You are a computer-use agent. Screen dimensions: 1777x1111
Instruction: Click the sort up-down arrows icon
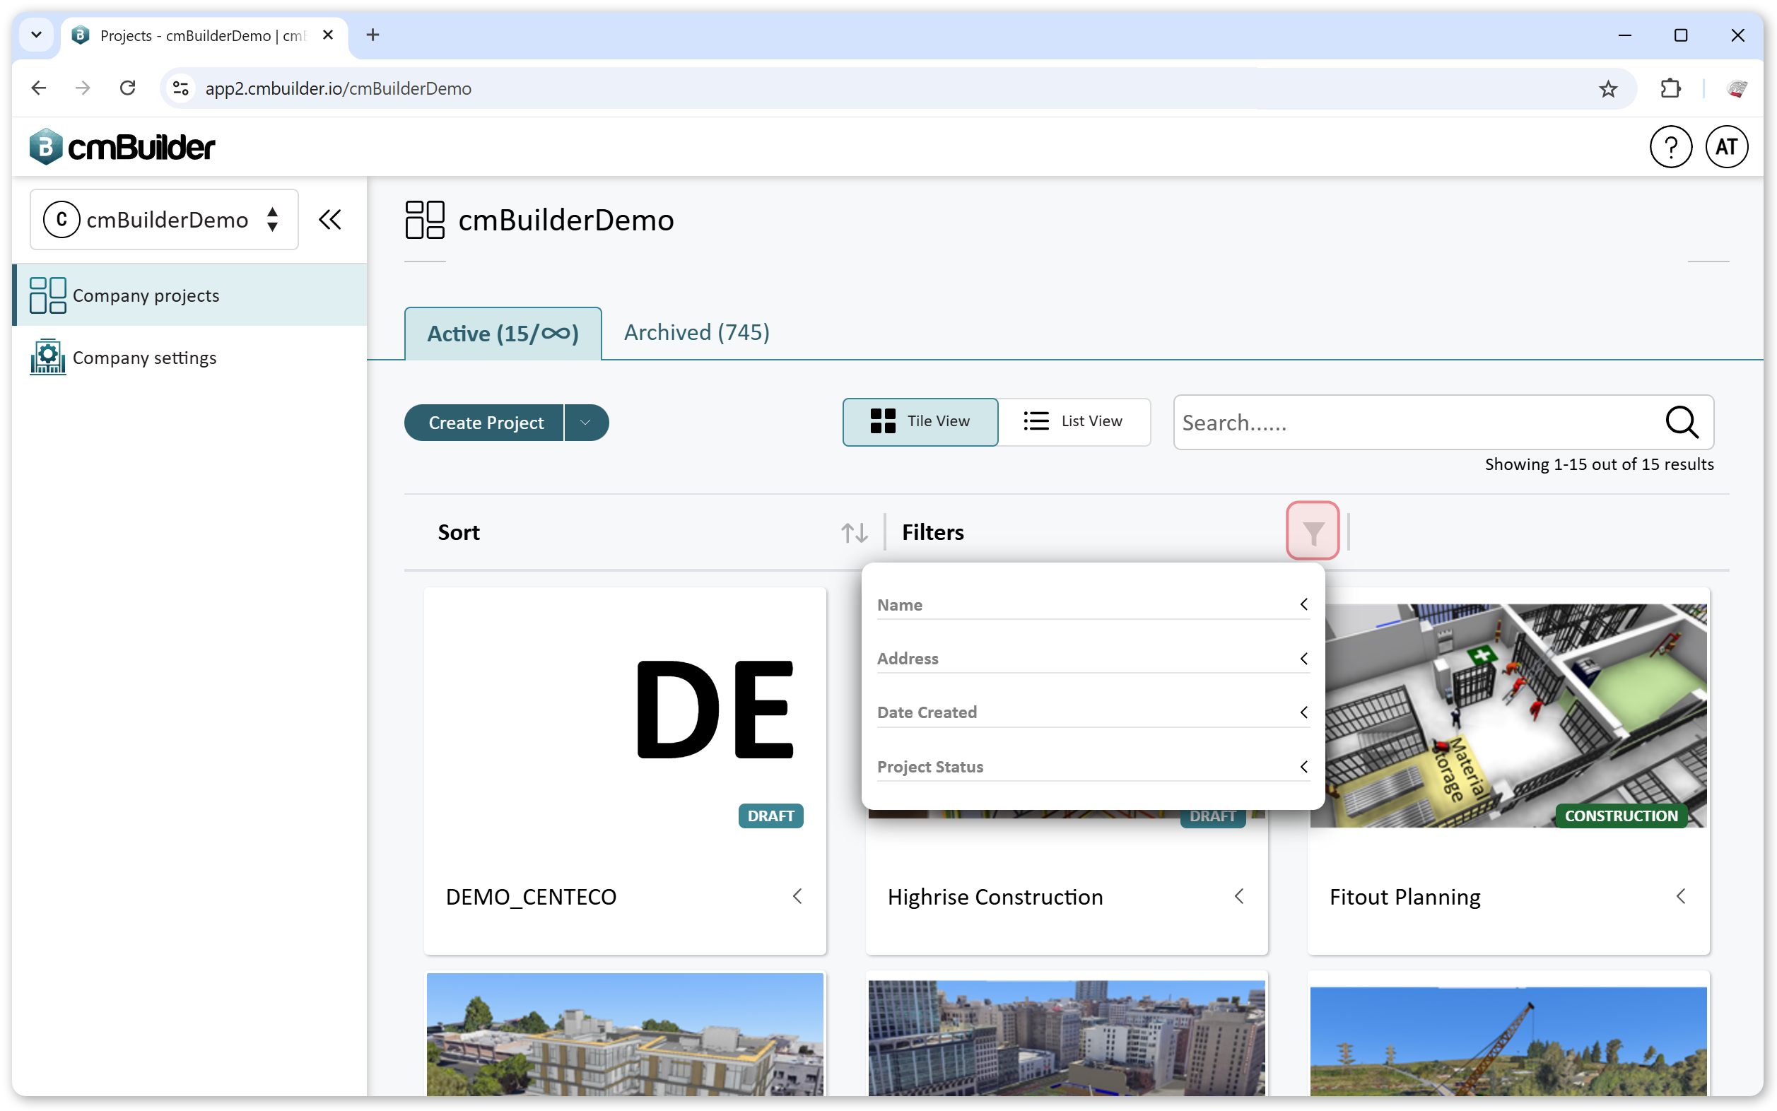coord(854,532)
